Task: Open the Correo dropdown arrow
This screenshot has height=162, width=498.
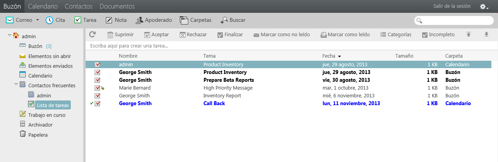Action: pyautogui.click(x=38, y=20)
